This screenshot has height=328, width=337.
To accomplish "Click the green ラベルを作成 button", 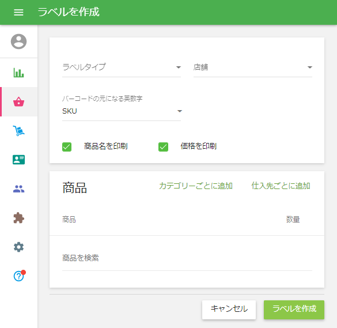I will pos(294,310).
